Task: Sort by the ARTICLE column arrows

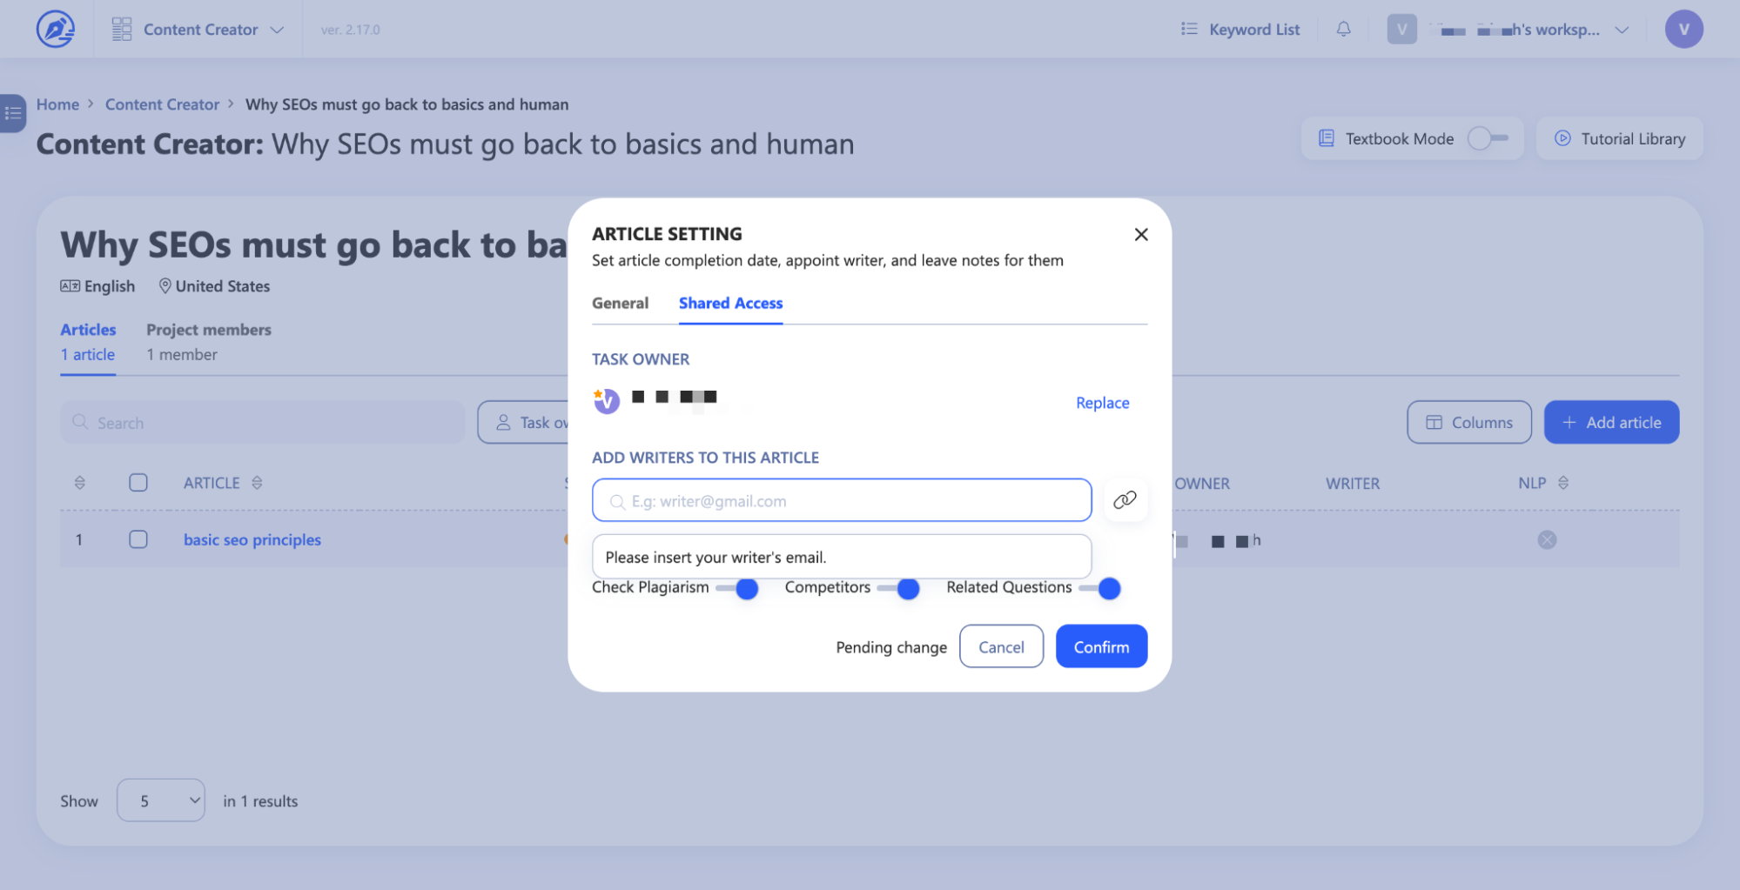Action: click(257, 483)
